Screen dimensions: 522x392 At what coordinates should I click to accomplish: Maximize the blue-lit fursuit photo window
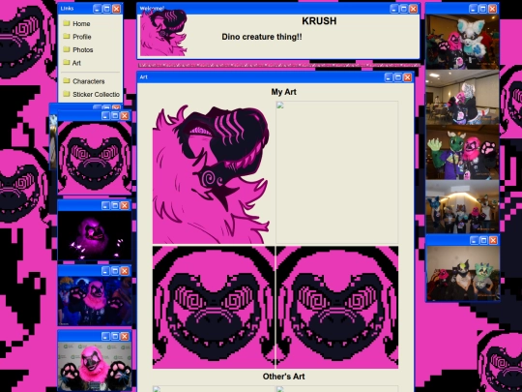coord(115,271)
